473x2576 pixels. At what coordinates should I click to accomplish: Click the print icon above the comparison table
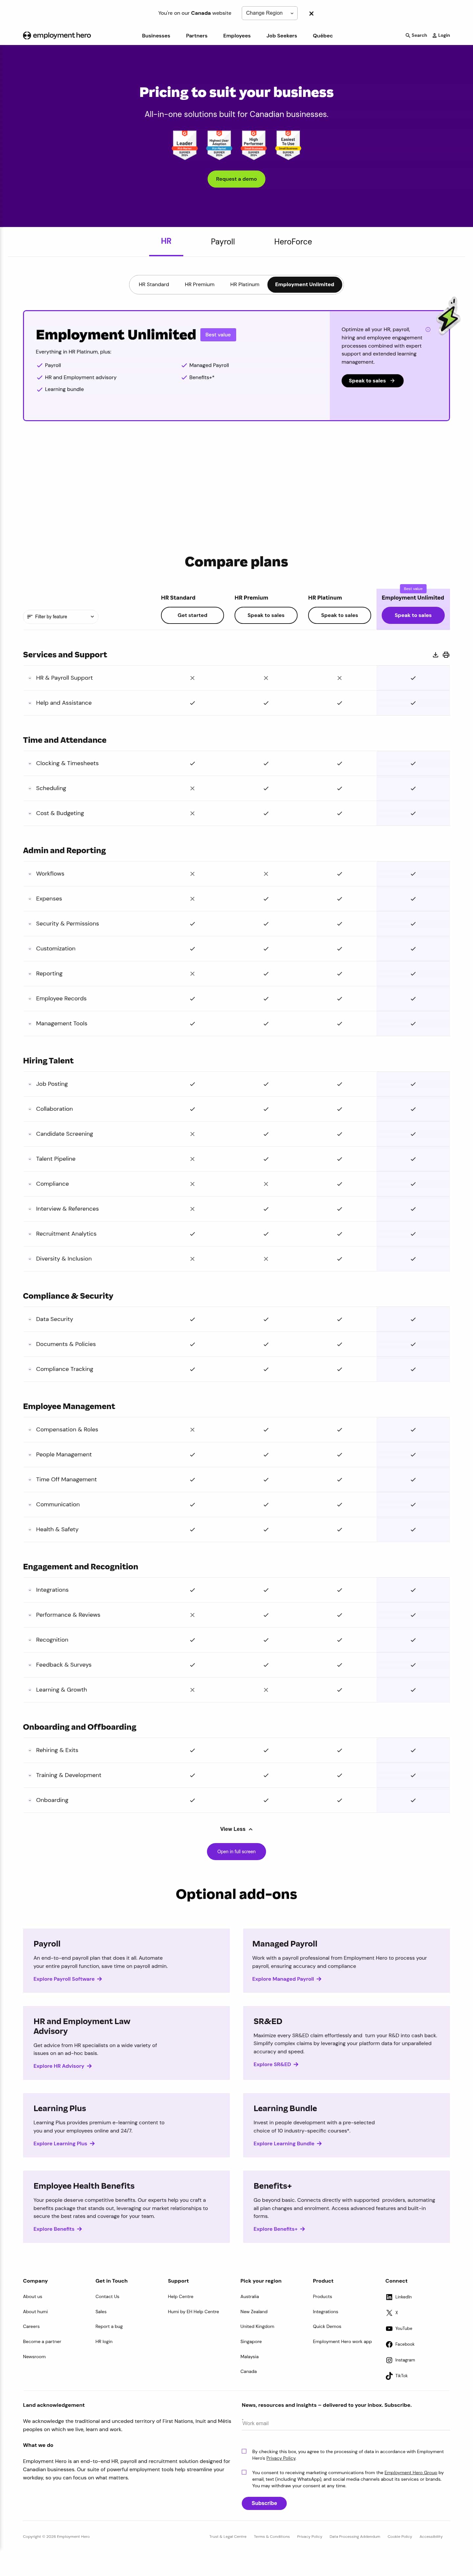[446, 655]
